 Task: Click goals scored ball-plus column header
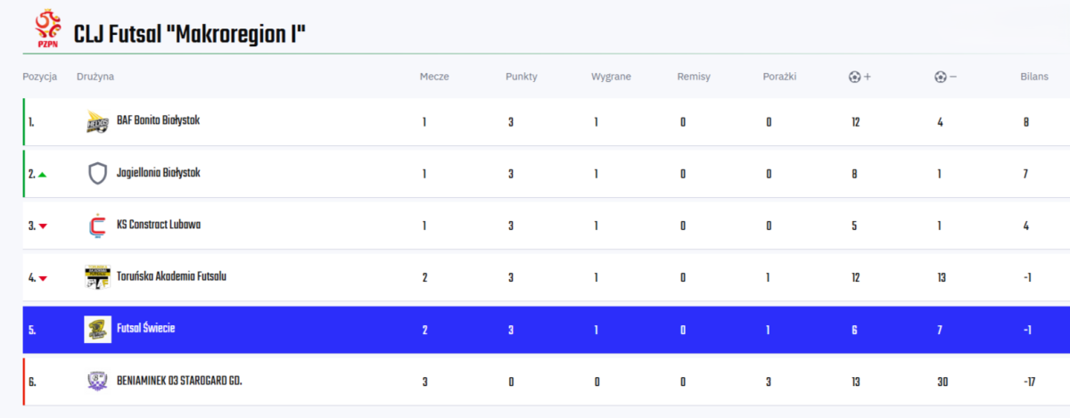(x=860, y=77)
